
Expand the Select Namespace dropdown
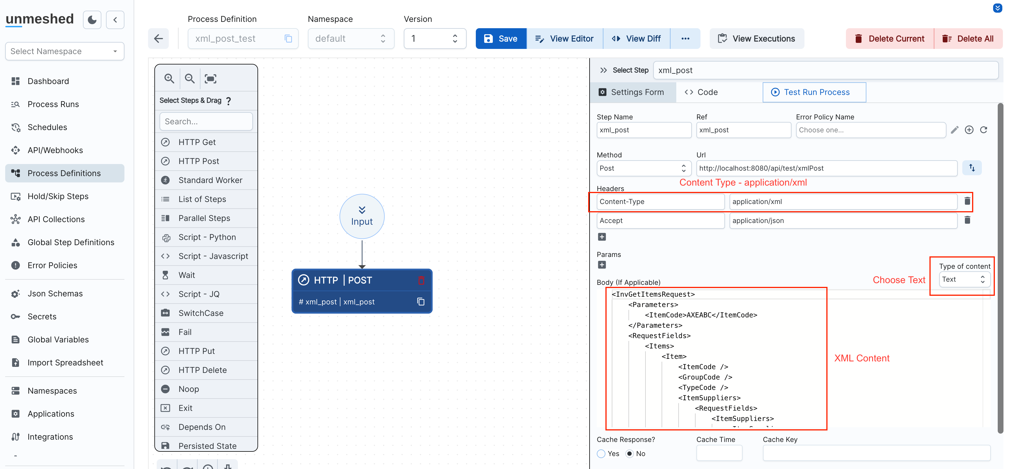(64, 52)
